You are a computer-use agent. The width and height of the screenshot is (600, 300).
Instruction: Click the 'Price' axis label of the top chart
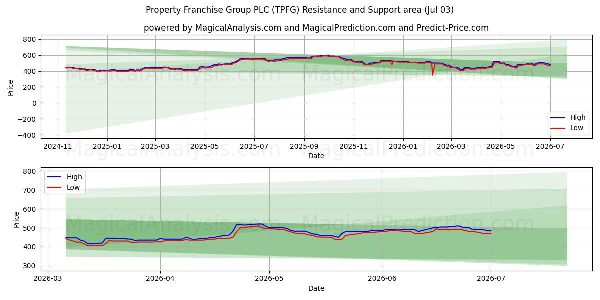pyautogui.click(x=11, y=87)
